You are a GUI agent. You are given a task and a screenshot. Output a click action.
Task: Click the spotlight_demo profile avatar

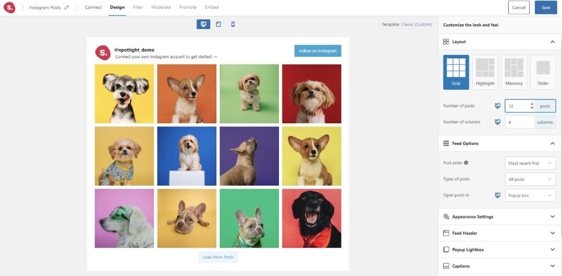point(103,53)
